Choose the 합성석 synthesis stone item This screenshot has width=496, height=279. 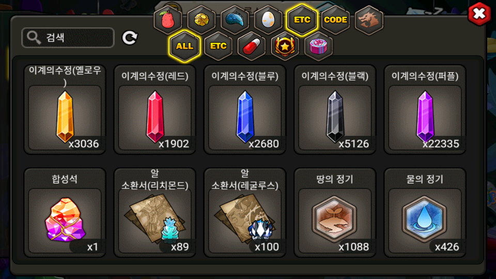[65, 212]
